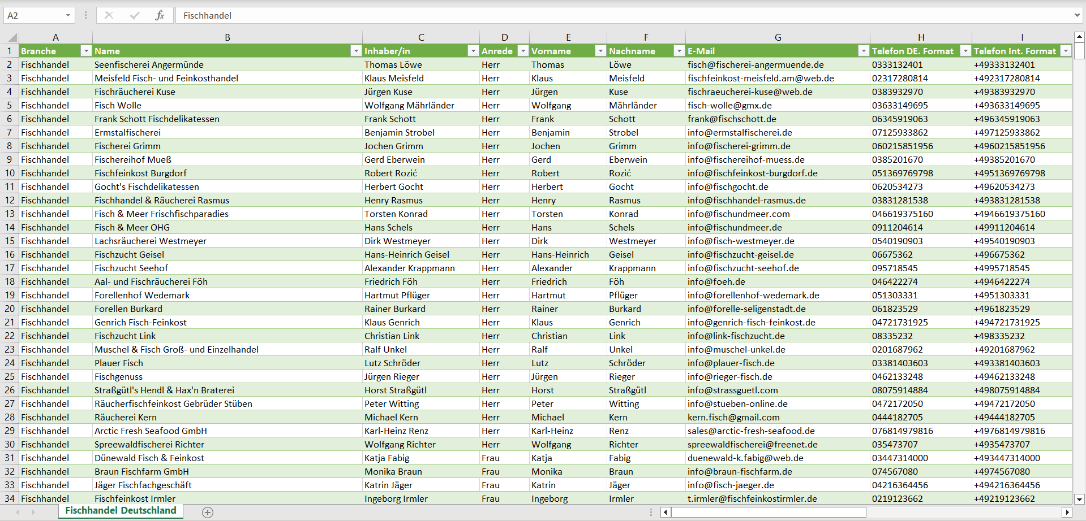The image size is (1086, 521).
Task: Open the Name column filter dropdown
Action: click(x=356, y=51)
